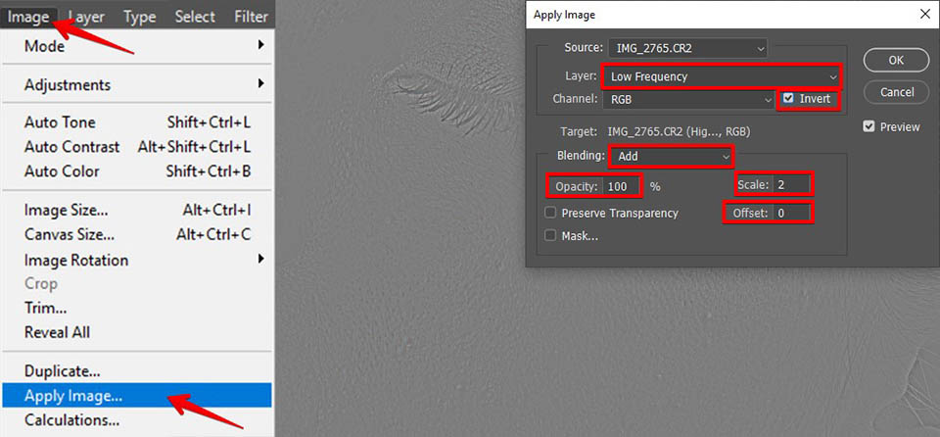
Task: Open the Channel RGB dropdown
Action: [688, 99]
